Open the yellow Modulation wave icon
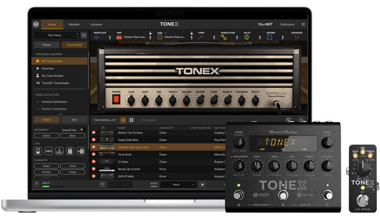The height and width of the screenshot is (219, 380). pos(224,37)
